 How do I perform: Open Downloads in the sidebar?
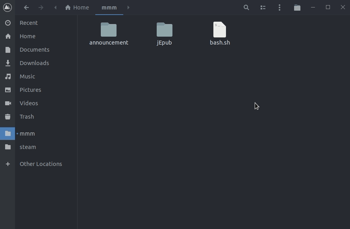[x=34, y=63]
